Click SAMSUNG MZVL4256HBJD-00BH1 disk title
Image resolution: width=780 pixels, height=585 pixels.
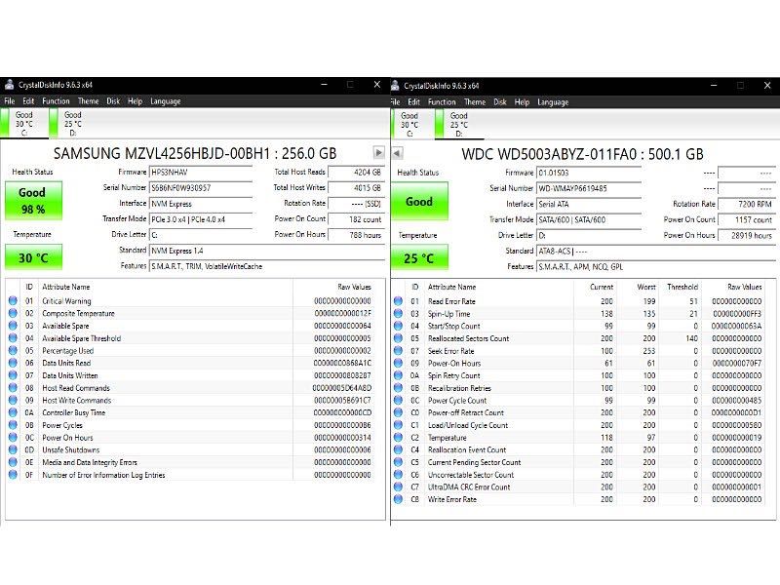point(195,153)
